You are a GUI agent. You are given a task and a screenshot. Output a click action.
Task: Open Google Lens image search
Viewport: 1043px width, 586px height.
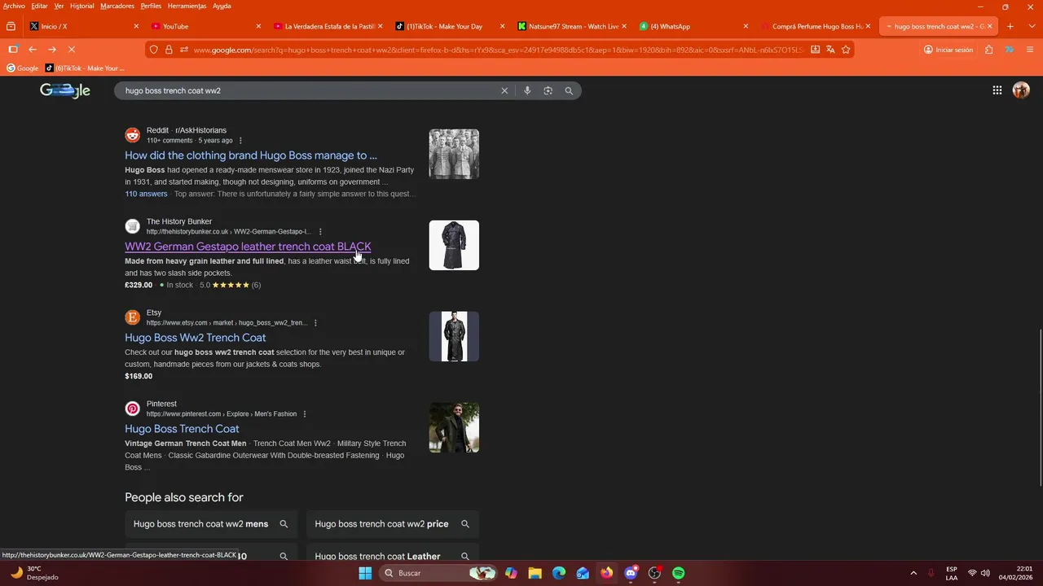coord(548,90)
